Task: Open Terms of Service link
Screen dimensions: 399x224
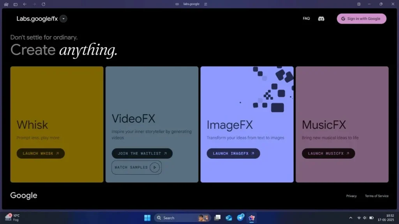Action: pos(377,196)
